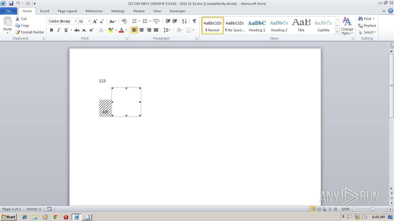This screenshot has height=221, width=394.
Task: Set Justify alignment
Action: (x=156, y=30)
